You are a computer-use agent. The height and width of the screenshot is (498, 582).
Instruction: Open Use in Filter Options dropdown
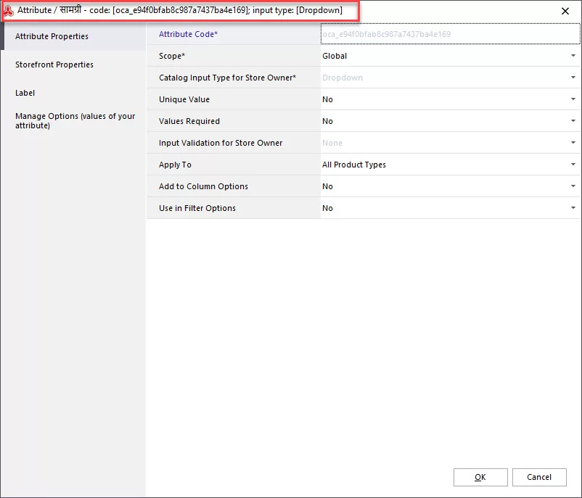point(573,208)
